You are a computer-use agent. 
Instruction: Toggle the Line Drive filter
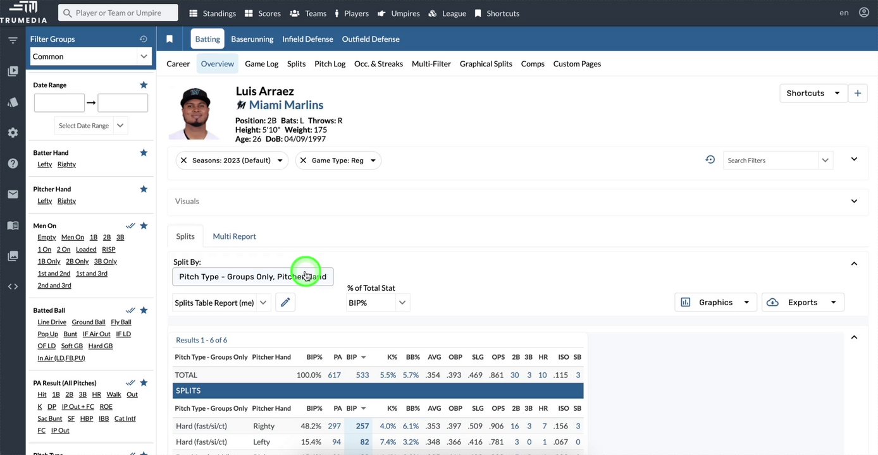(x=52, y=322)
